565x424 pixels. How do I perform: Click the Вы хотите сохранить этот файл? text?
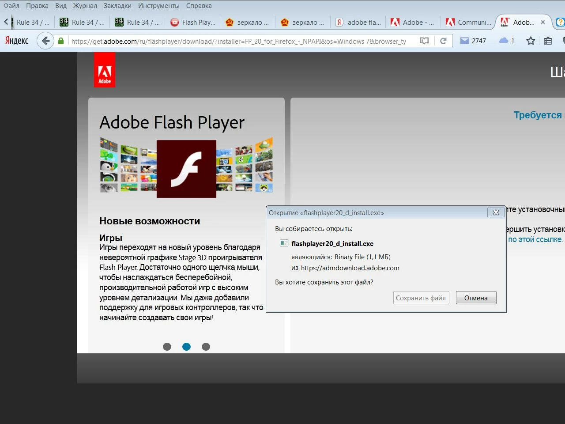(324, 282)
